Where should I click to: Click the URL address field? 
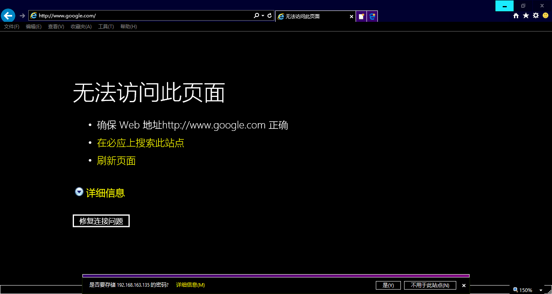(x=141, y=16)
